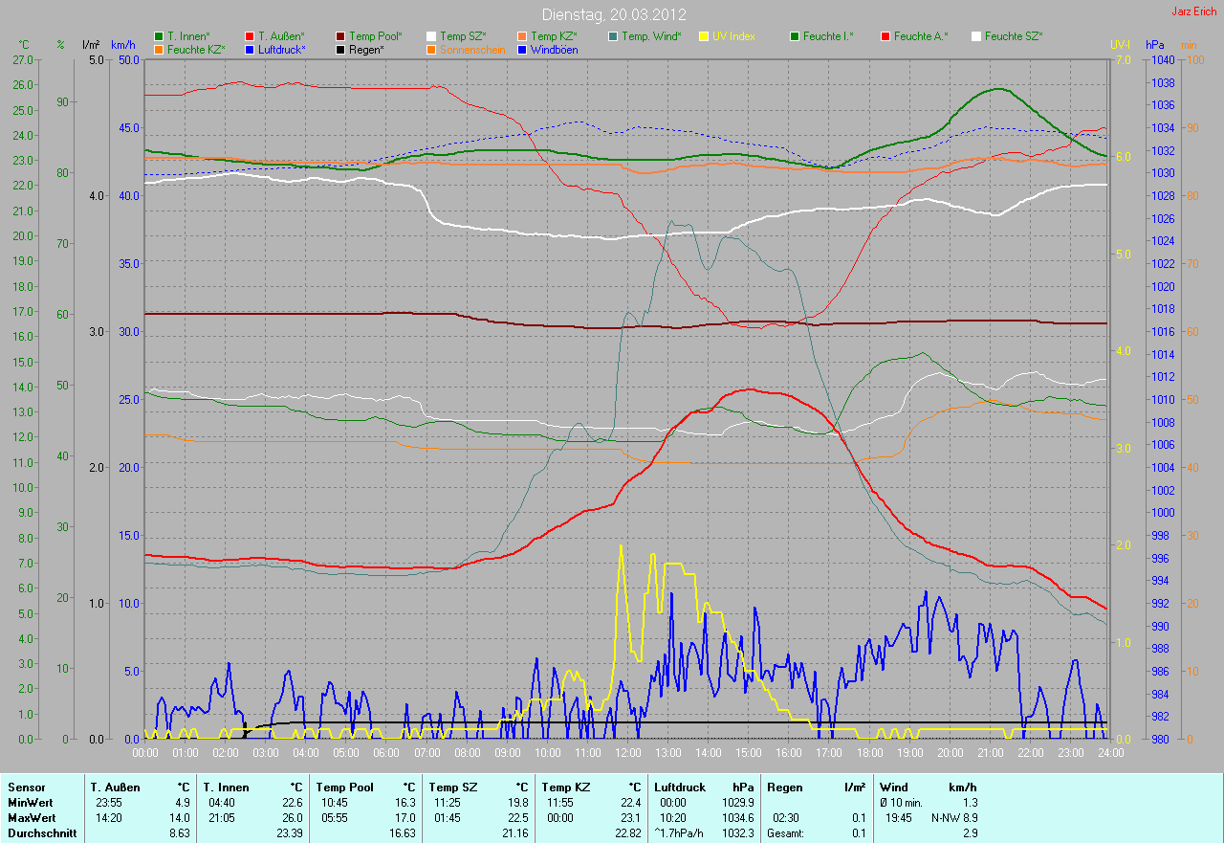Click the dark red Temp Pool swatch

pos(340,36)
